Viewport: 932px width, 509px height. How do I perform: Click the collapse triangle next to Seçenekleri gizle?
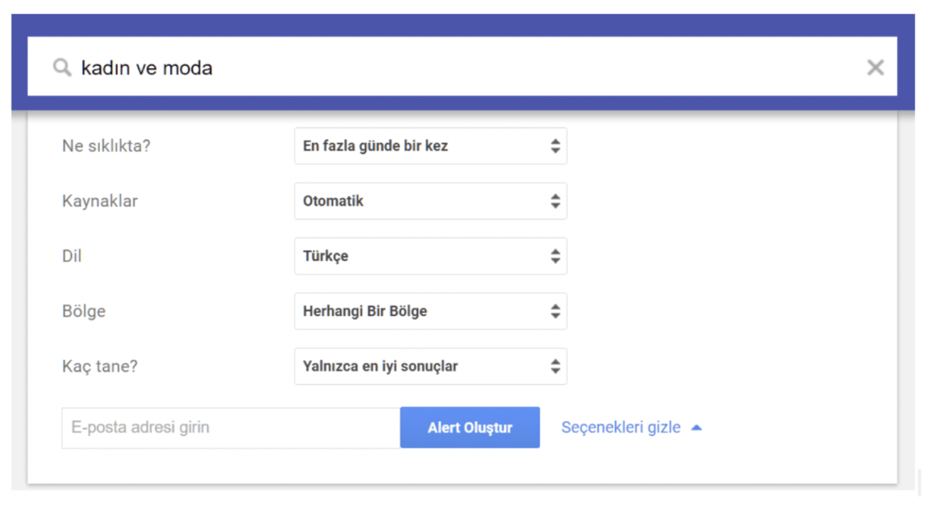point(697,428)
